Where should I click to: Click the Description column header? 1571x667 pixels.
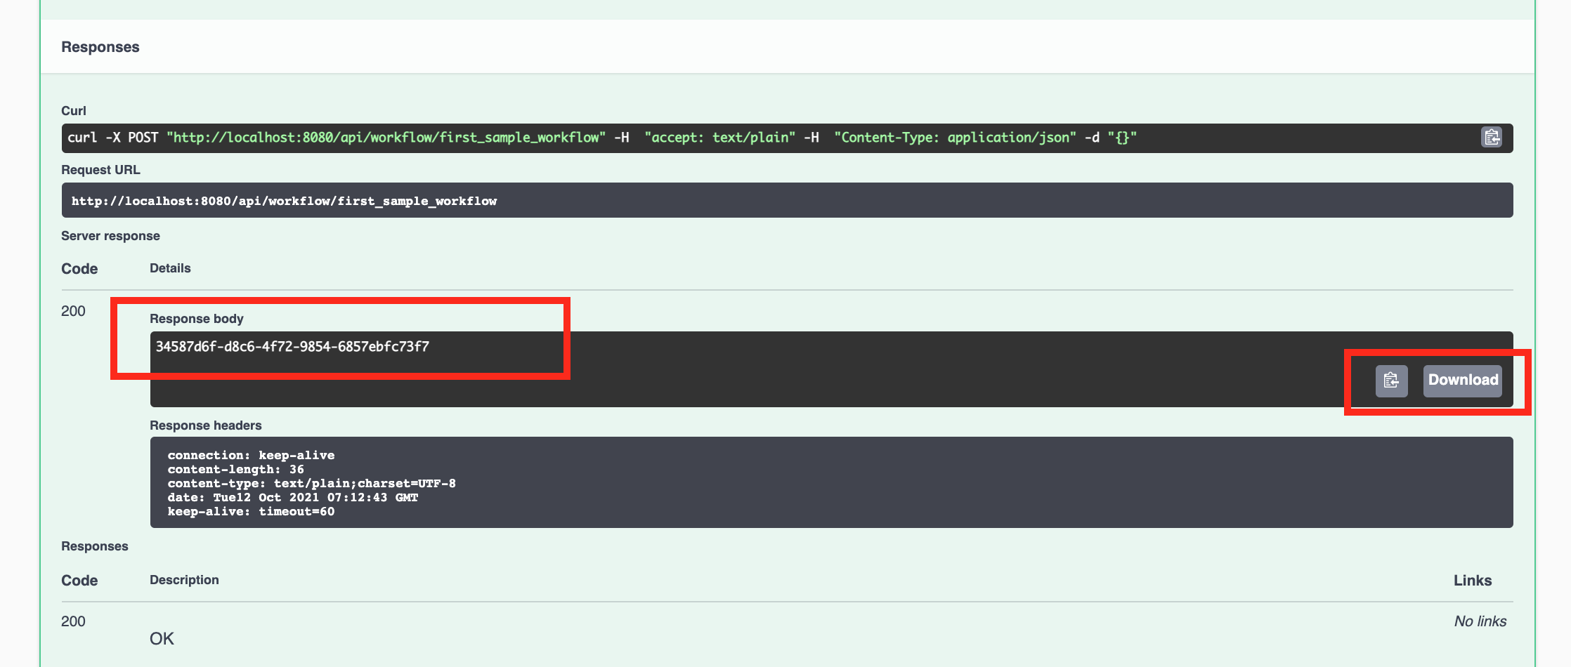click(184, 580)
